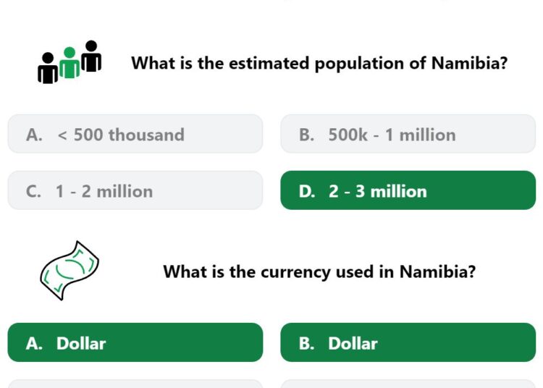The image size is (543, 388).
Task: Choose currency option A. Dollar
Action: tap(135, 342)
